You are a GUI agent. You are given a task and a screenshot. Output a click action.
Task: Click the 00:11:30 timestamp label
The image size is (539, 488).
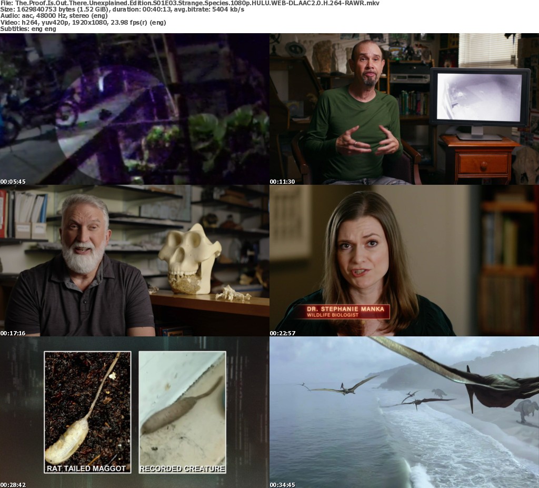(x=283, y=182)
